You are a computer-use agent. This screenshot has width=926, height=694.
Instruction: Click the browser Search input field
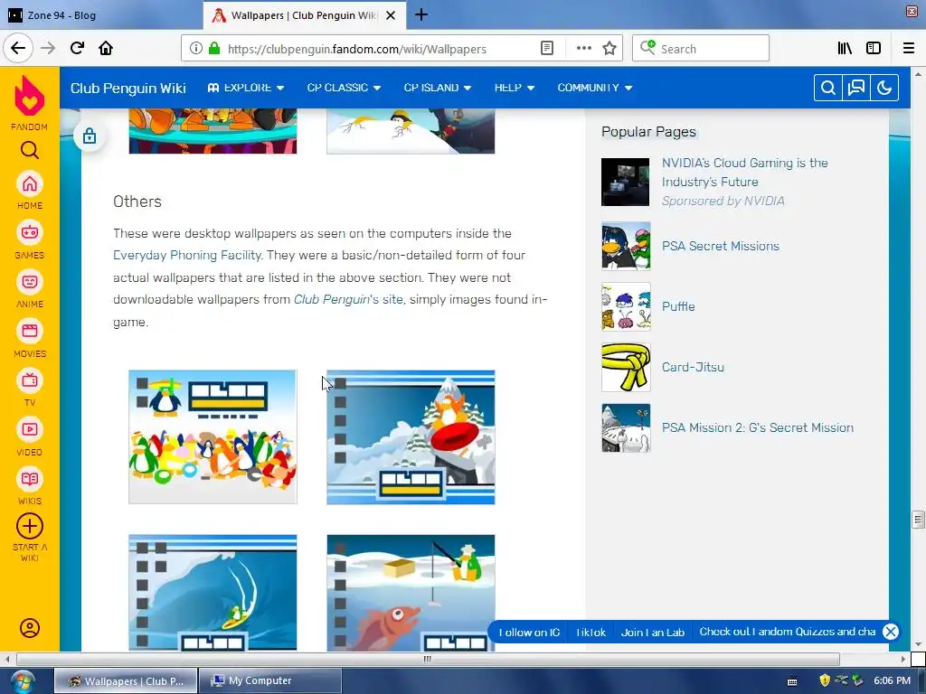(701, 49)
